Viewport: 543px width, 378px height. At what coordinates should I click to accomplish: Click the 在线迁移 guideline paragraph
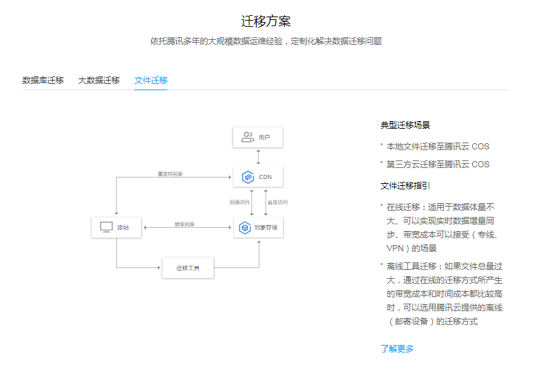coord(443,228)
